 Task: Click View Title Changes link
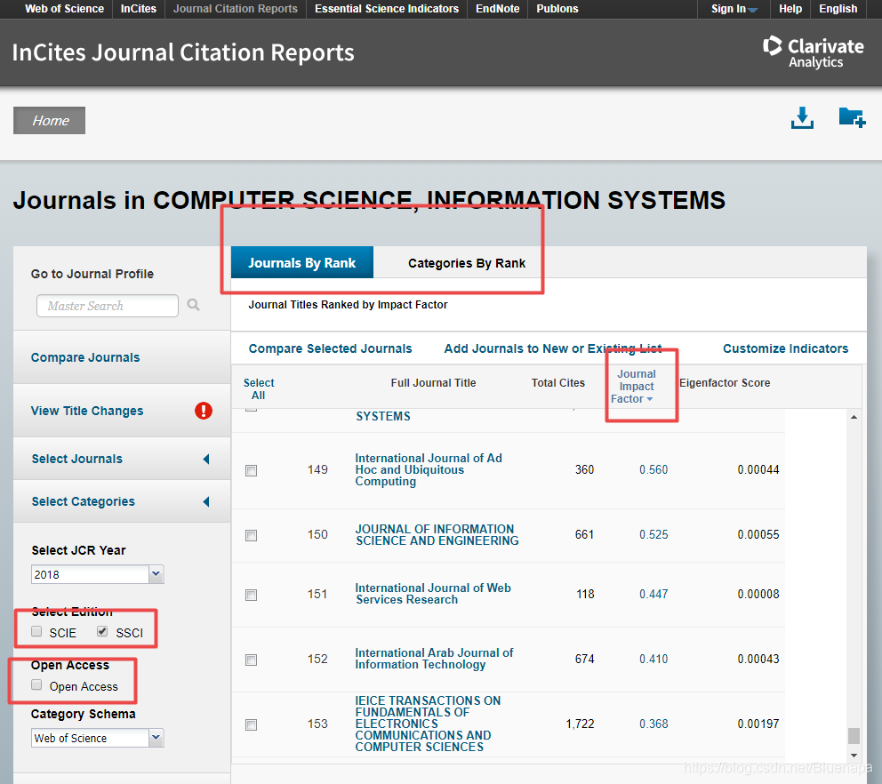[87, 411]
